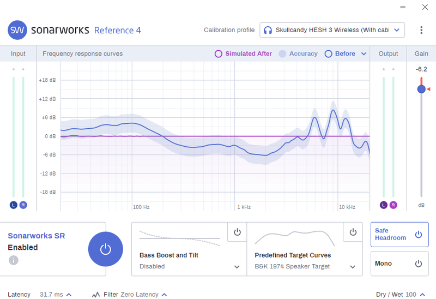Click the 1 kHz axis label

point(244,207)
